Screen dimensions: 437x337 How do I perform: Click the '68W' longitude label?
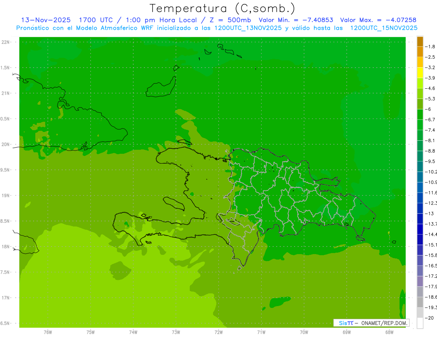[389, 332]
